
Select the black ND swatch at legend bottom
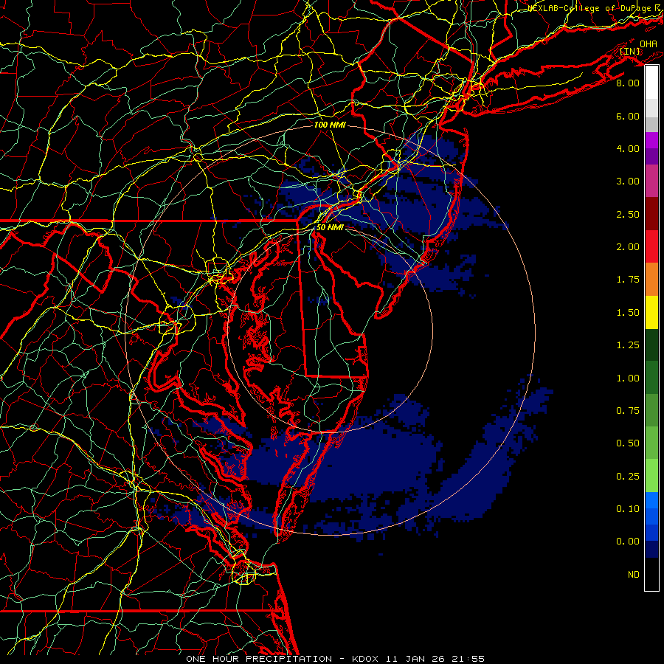click(651, 574)
